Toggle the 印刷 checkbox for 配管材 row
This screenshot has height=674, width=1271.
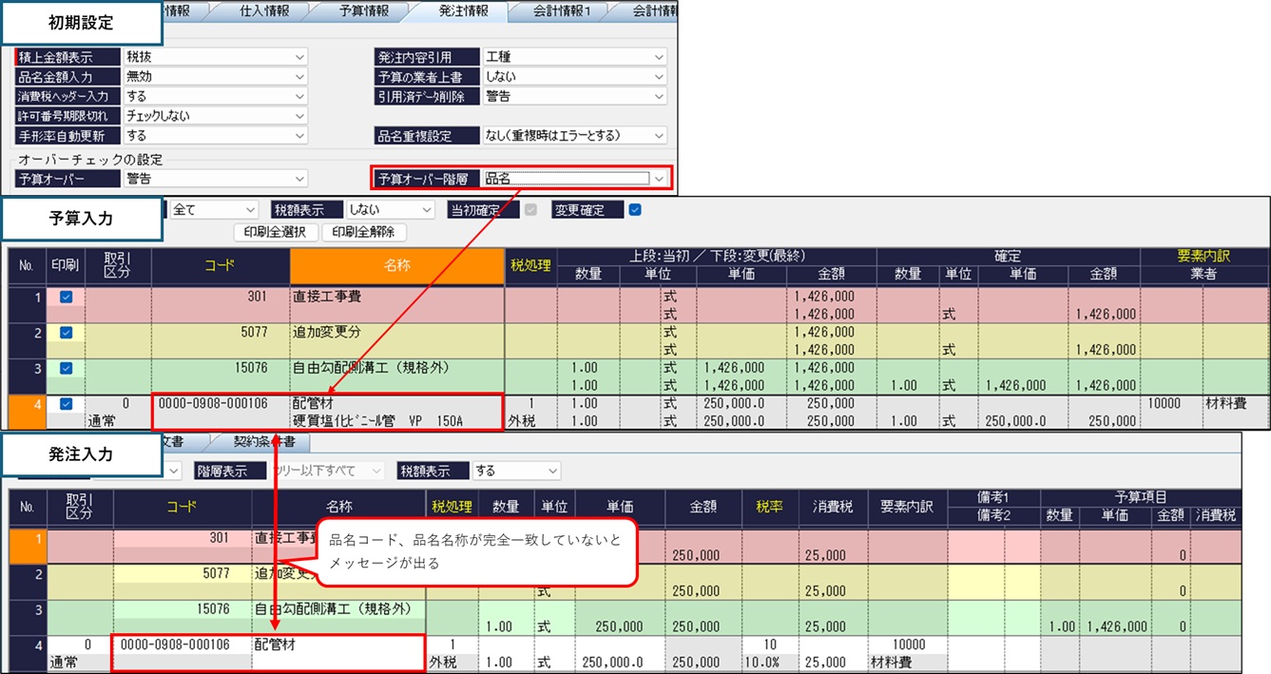coord(66,404)
